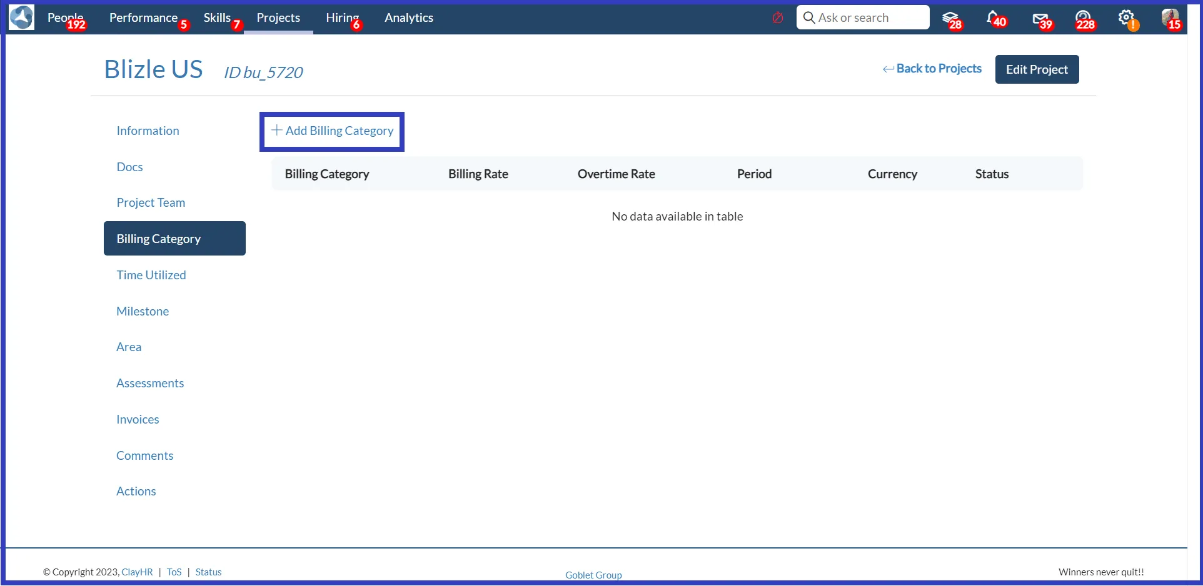
Task: Select the Information tab
Action: coord(148,131)
